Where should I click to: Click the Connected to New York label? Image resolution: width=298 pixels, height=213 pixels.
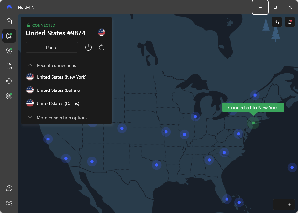point(253,107)
